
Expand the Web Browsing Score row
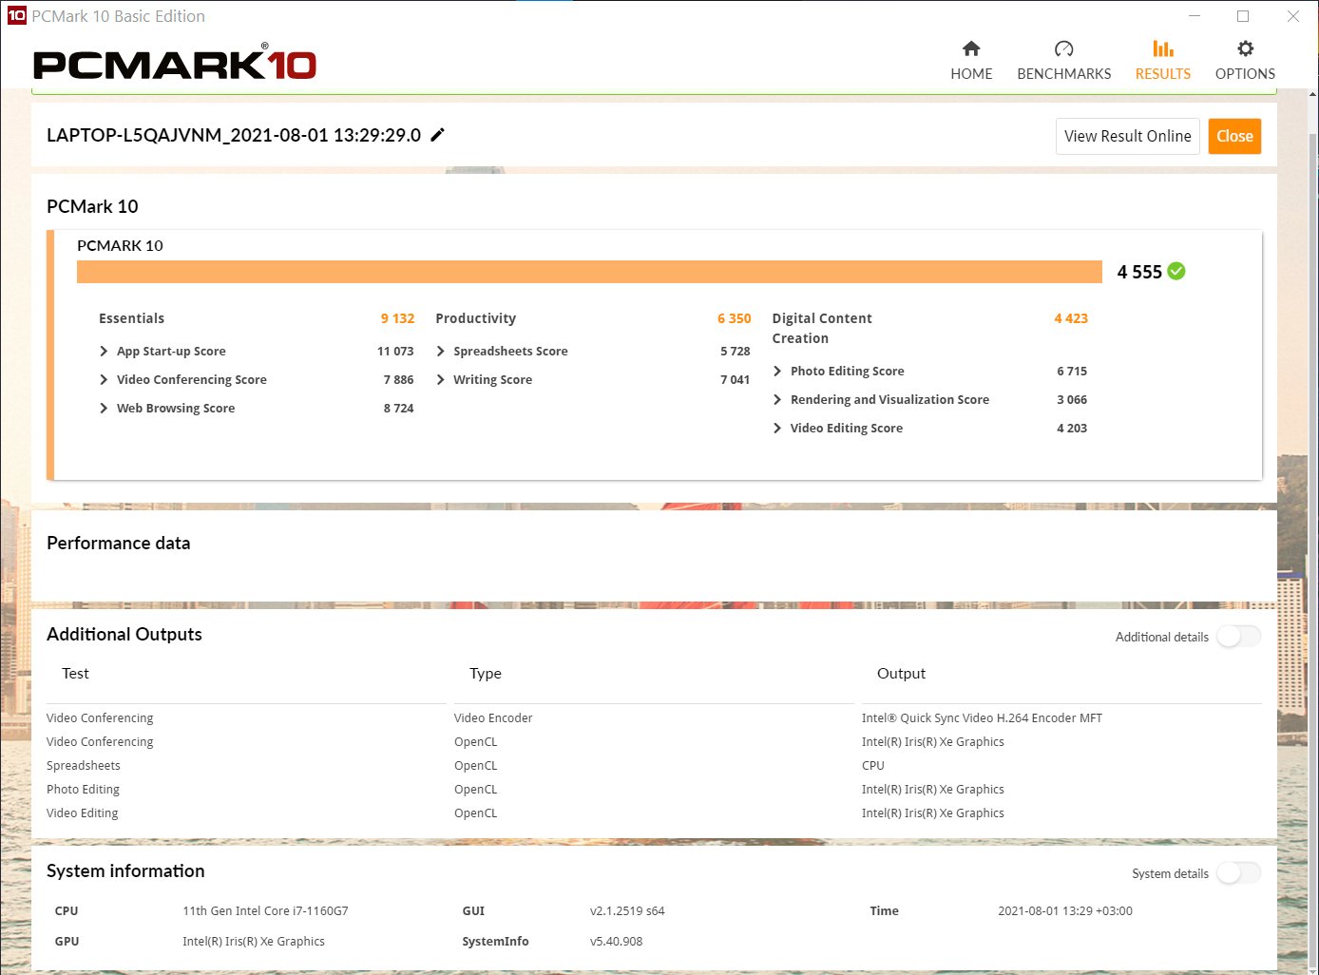pos(104,409)
